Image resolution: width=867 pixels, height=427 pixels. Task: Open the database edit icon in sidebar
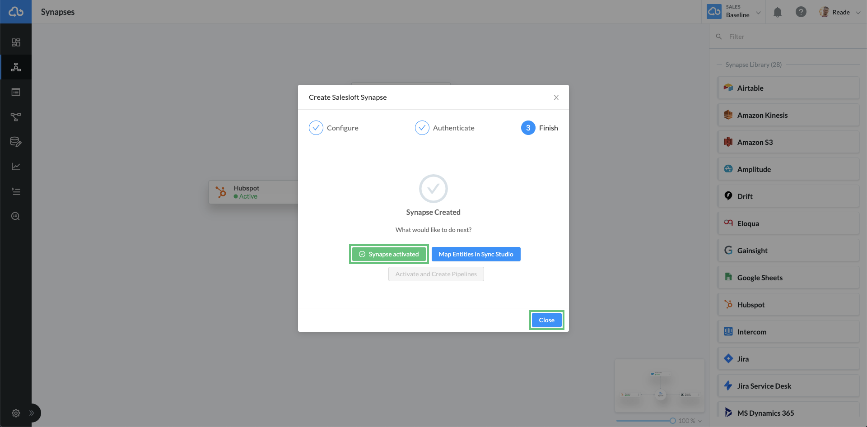pyautogui.click(x=16, y=142)
